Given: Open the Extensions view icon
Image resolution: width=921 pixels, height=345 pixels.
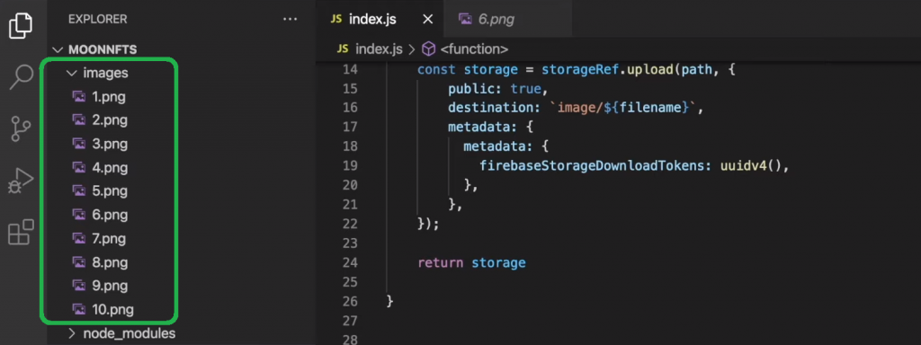Looking at the screenshot, I should point(21,233).
